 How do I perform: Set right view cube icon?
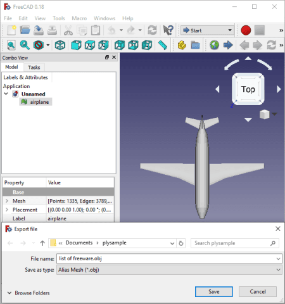tap(103, 45)
